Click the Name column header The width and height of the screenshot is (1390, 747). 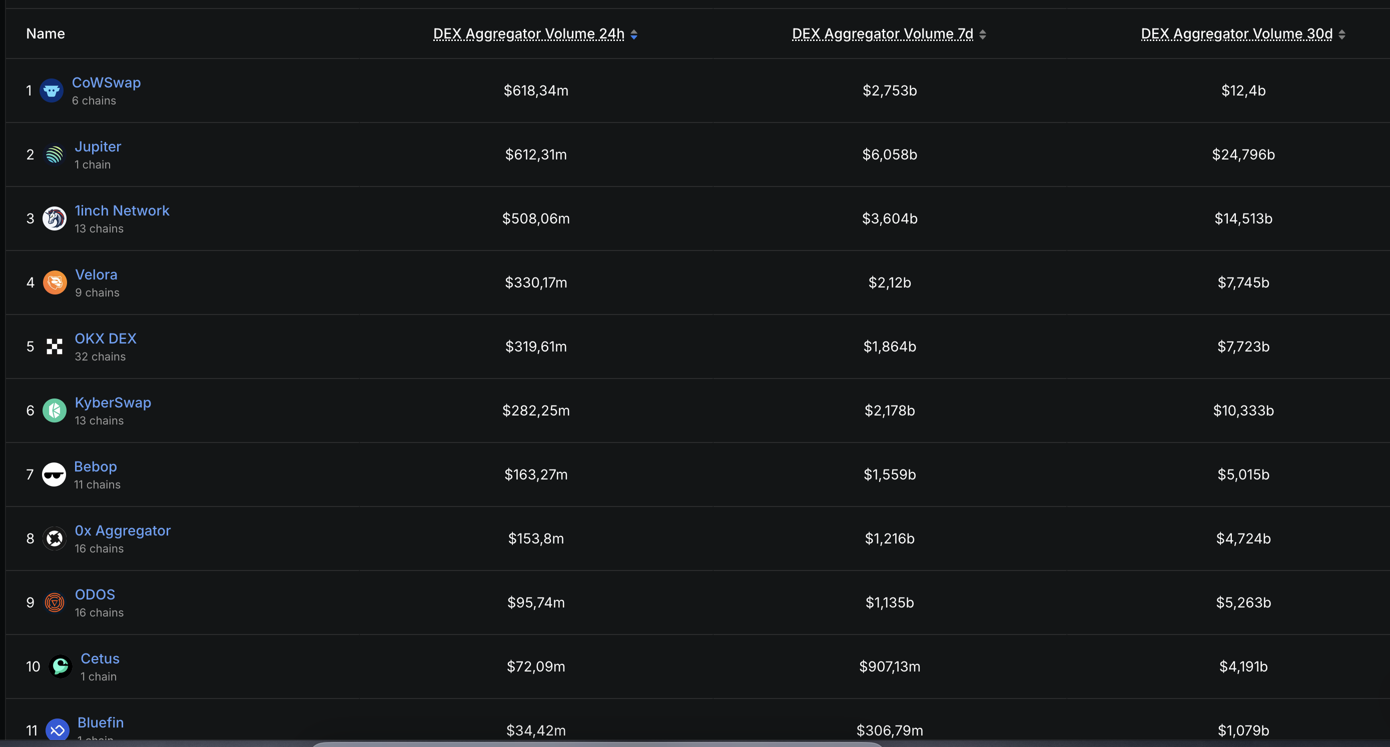pos(46,33)
